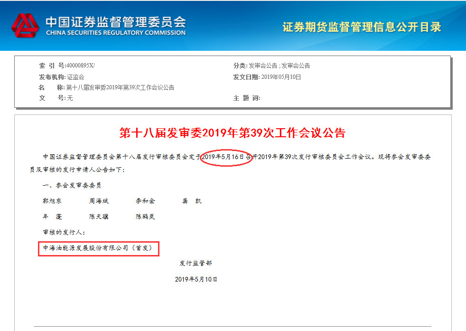Screen dimensions: 466x331
Task: Select committee member name 陈鹤岚
Action: [145, 217]
